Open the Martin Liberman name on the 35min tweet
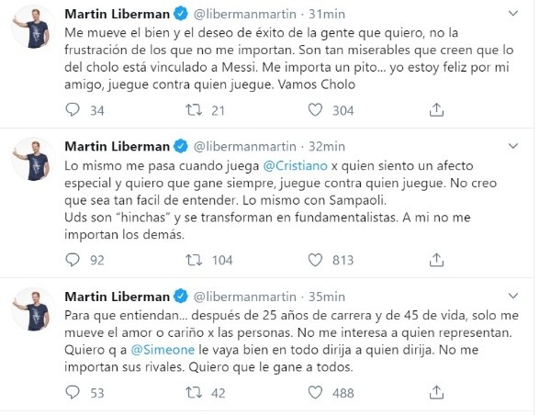Screen dimensions: 551x415 117,296
